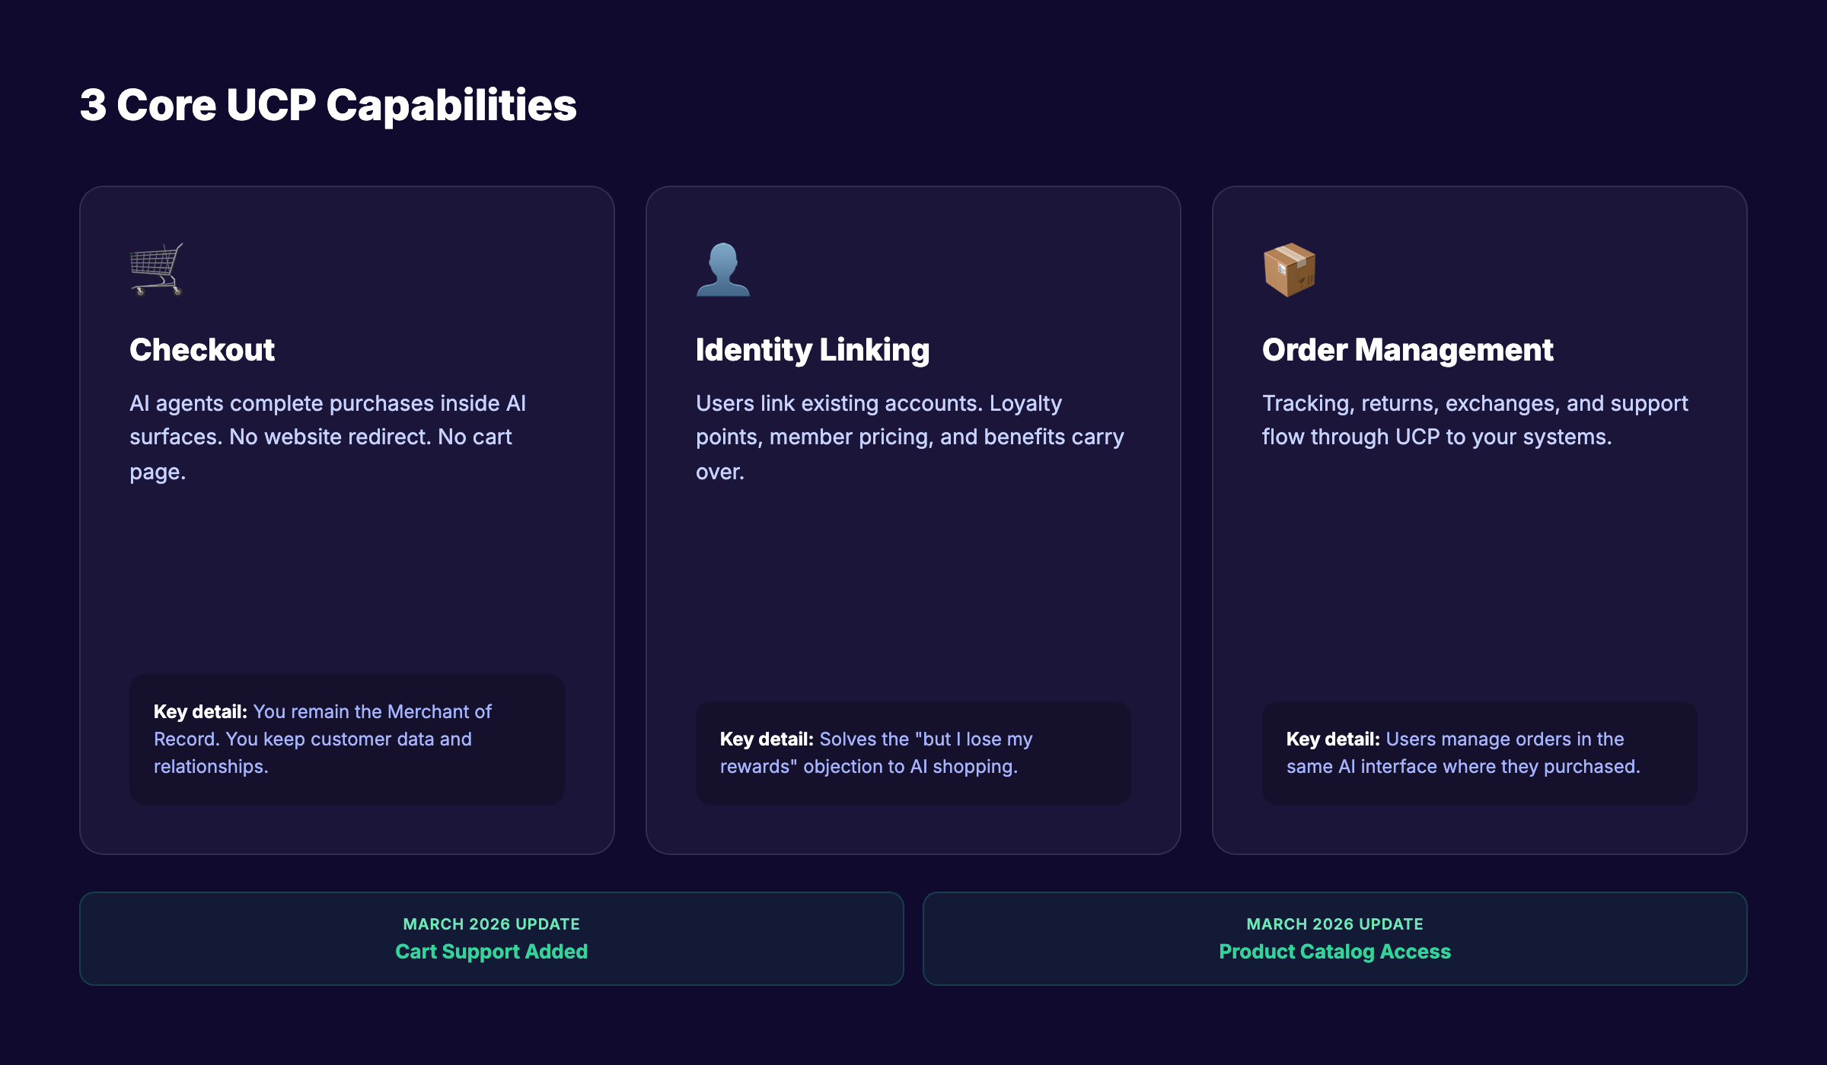Click the MARCH 2026 UPDATE label on left banner
This screenshot has height=1065, width=1827.
(x=491, y=924)
